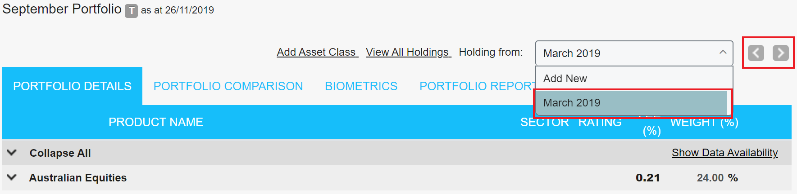The height and width of the screenshot is (194, 797).
Task: Click the chevron beside Collapse All
Action: click(12, 153)
